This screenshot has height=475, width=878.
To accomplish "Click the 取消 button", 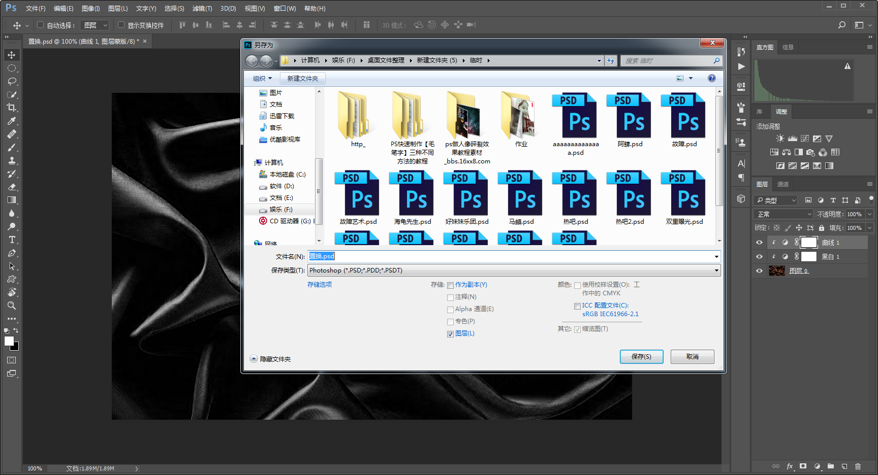I will pos(693,357).
